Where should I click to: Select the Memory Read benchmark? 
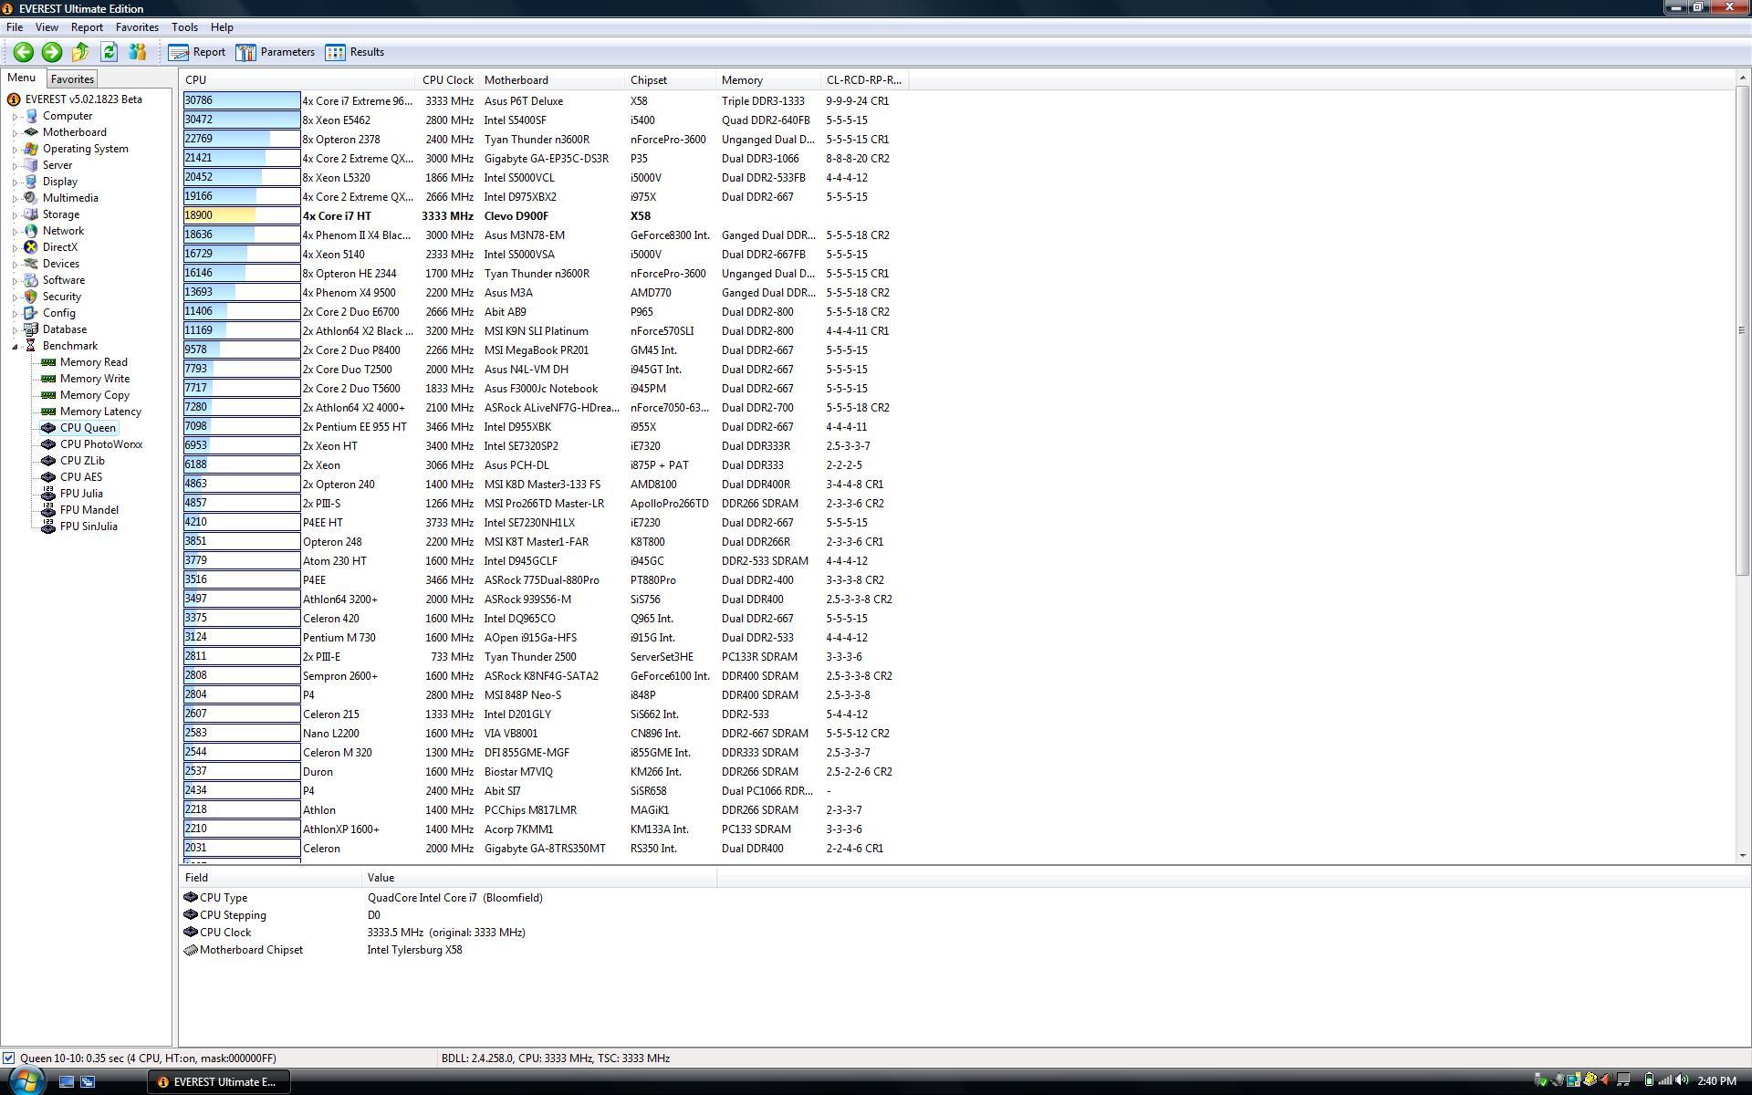[x=93, y=362]
